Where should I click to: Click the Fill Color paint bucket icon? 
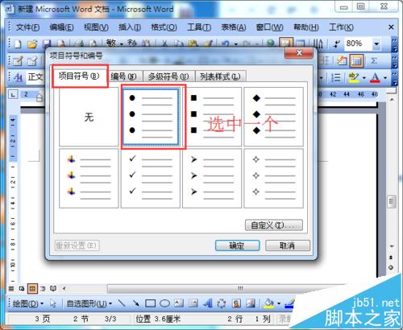tap(268, 303)
